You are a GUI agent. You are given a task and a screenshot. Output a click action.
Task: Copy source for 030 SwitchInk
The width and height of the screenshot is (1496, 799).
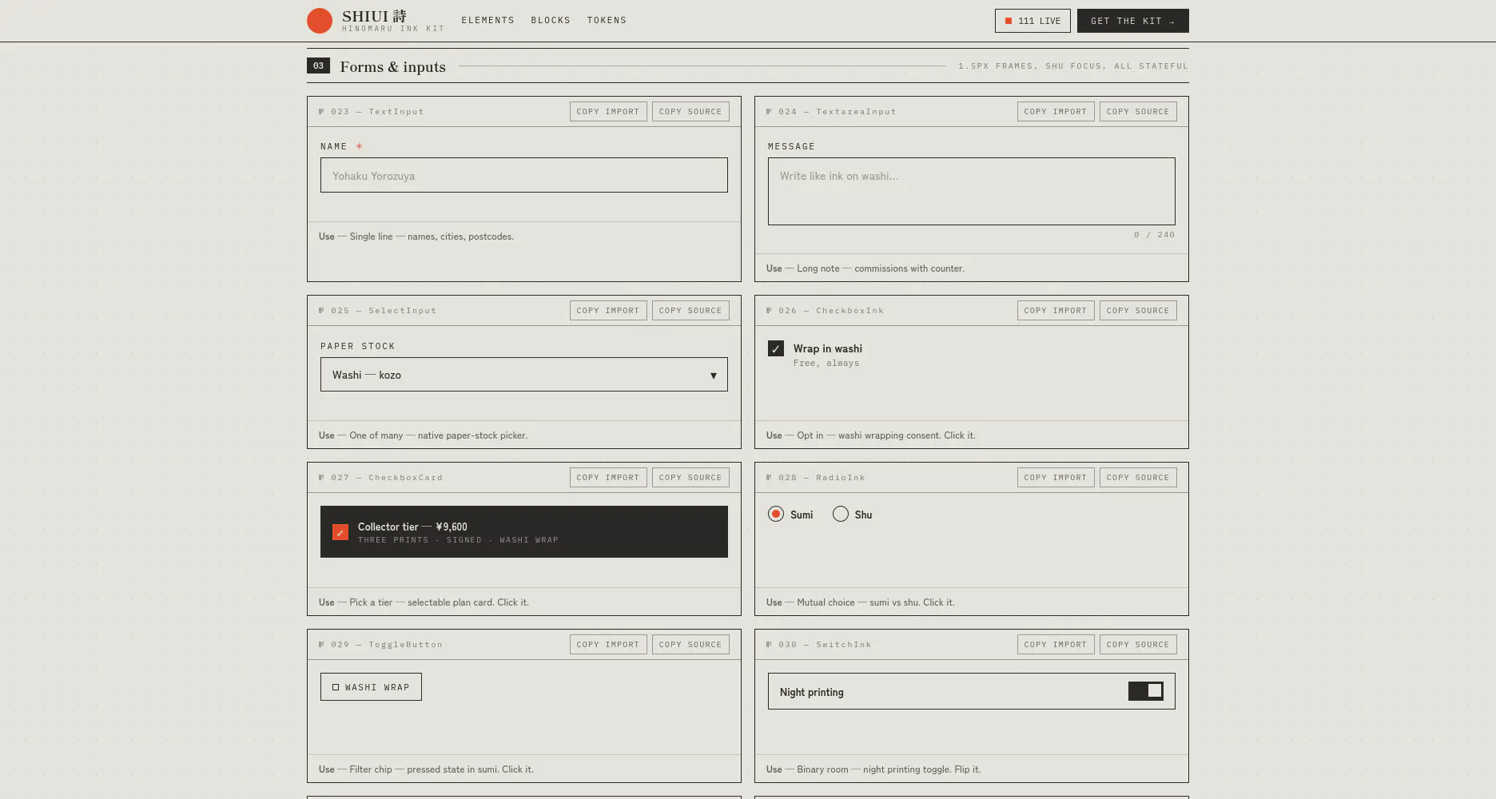(1138, 645)
